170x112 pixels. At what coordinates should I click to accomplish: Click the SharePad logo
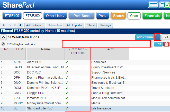[x=18, y=5]
